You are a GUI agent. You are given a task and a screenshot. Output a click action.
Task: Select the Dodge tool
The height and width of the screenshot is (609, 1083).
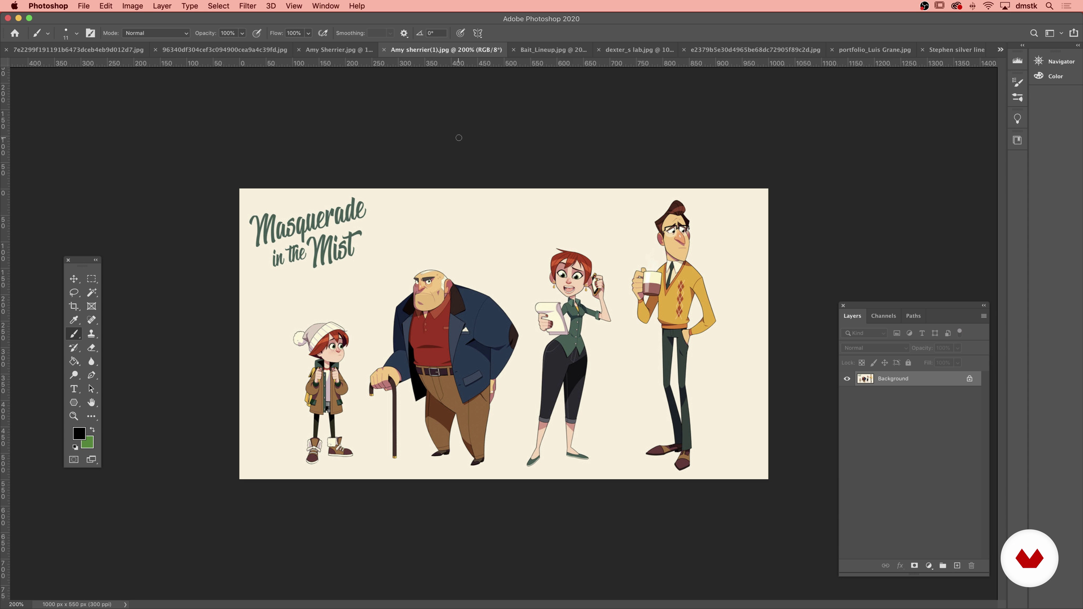[74, 375]
